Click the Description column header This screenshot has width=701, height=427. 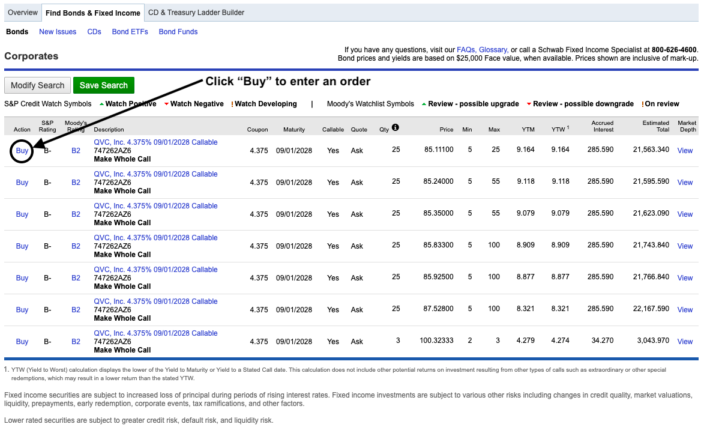point(109,129)
